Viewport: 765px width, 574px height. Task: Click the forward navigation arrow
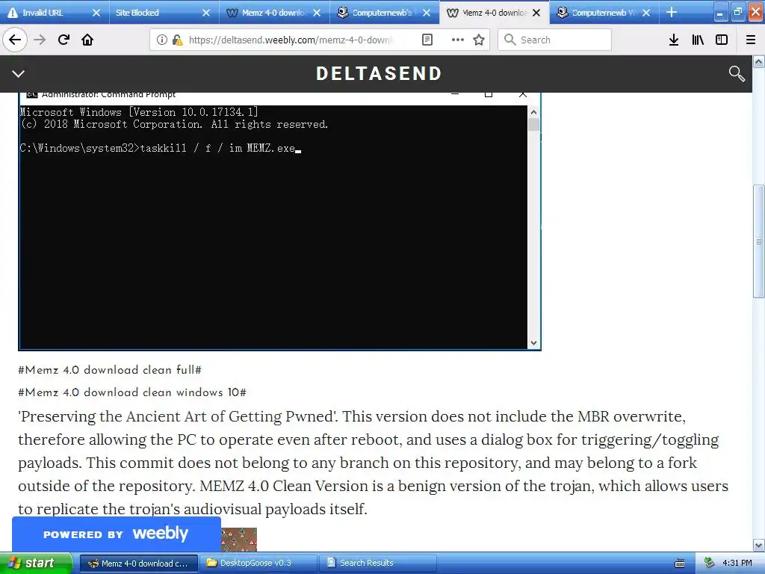(40, 40)
